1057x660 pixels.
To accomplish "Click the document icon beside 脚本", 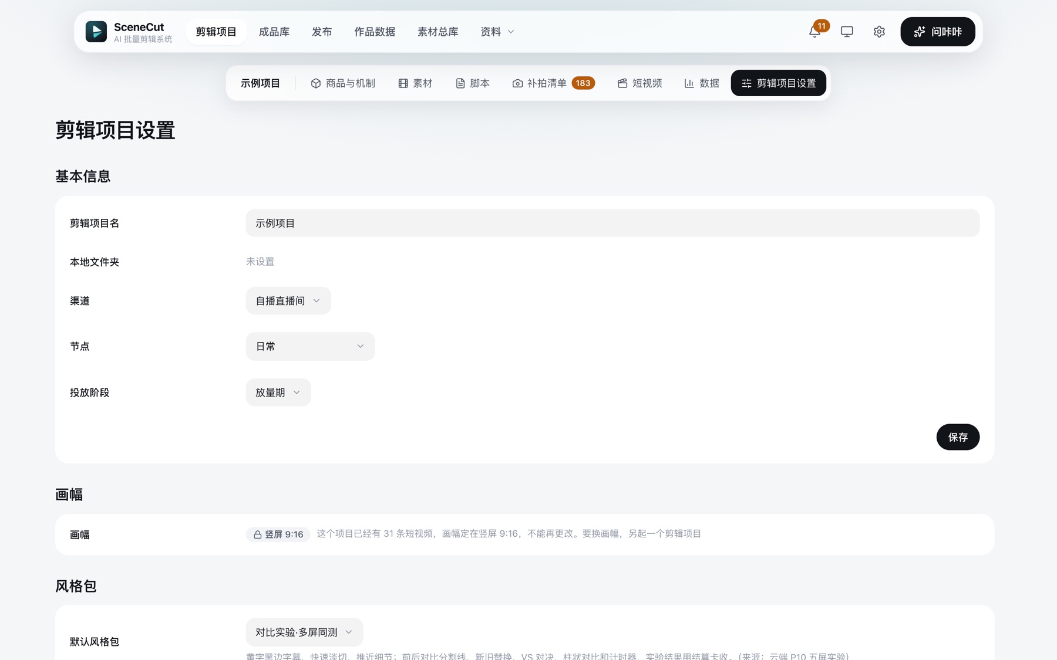I will tap(460, 83).
